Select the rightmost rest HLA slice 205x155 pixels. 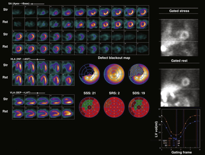pos(68,79)
